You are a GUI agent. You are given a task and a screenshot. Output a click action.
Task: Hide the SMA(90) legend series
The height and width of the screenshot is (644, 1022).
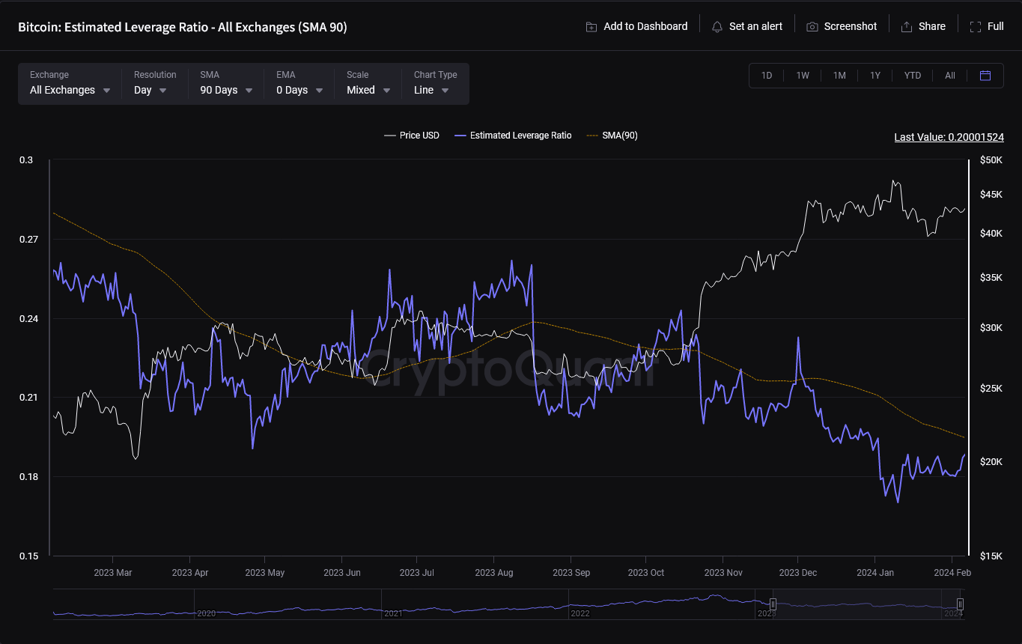point(612,136)
